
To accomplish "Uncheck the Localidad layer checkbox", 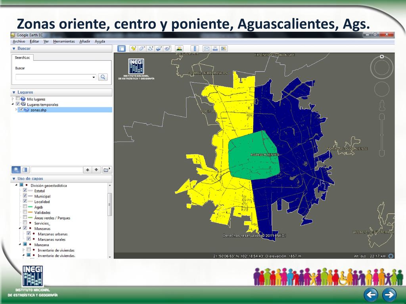I will (25, 201).
